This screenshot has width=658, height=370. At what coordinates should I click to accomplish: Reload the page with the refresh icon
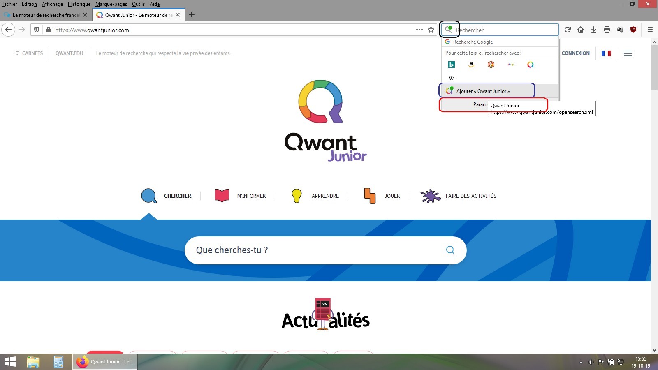[x=568, y=30]
